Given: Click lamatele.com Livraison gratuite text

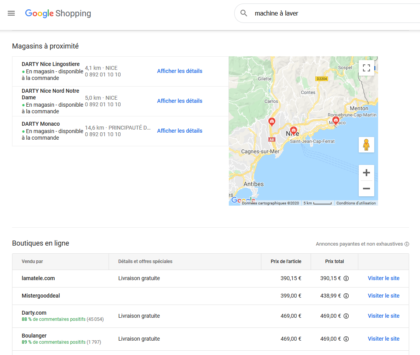Looking at the screenshot, I should (x=139, y=278).
